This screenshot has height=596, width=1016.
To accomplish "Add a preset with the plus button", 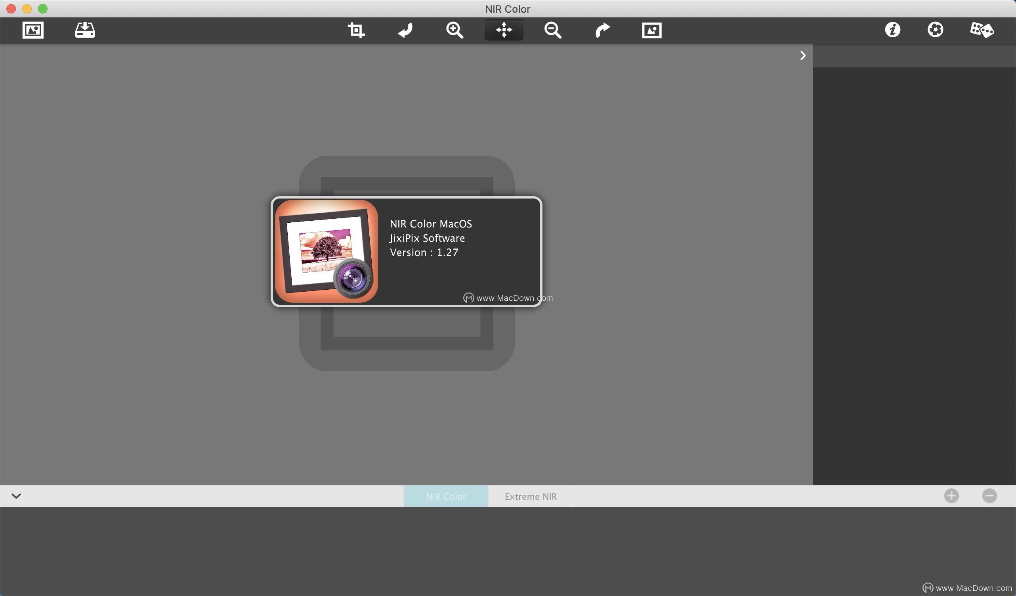I will (951, 496).
